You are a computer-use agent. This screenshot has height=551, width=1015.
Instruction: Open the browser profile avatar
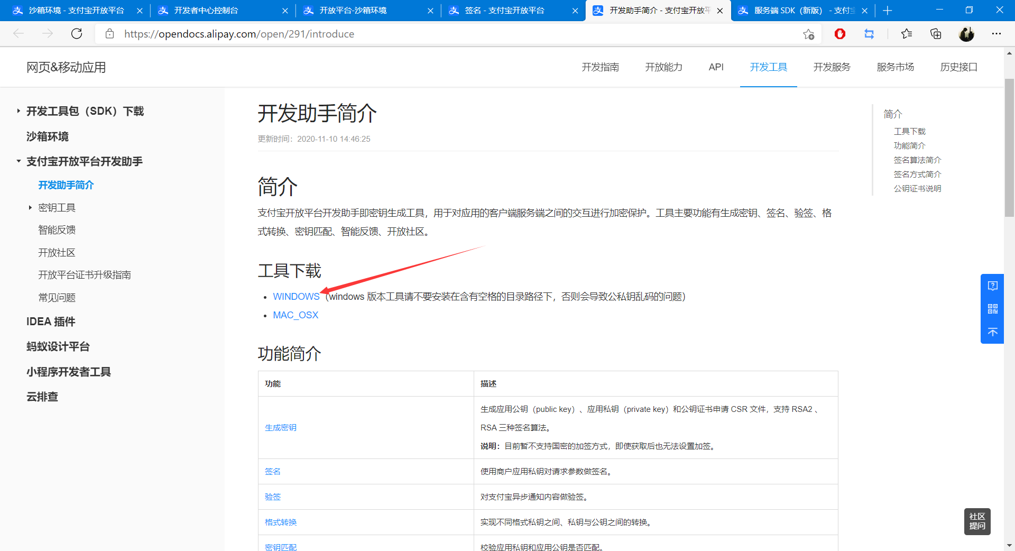click(x=966, y=34)
